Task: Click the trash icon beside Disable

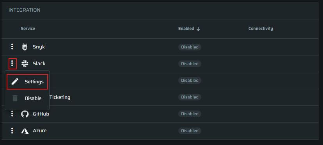Action: coord(15,98)
